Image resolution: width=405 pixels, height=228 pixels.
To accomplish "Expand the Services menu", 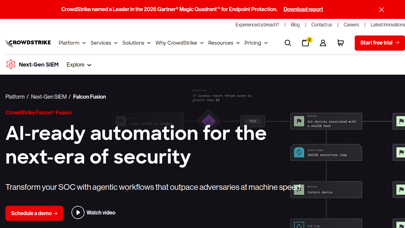I will 104,43.
